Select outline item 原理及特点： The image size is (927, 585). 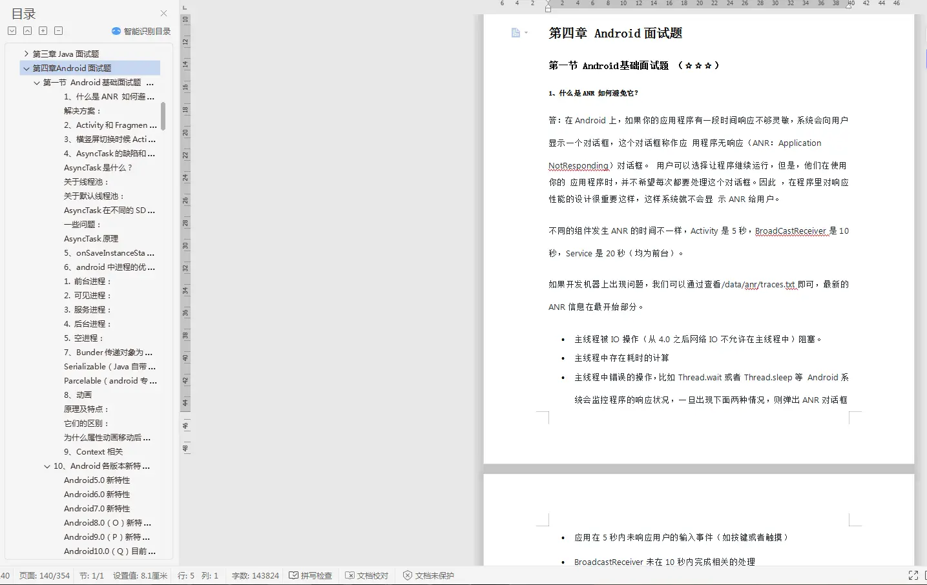pos(87,409)
